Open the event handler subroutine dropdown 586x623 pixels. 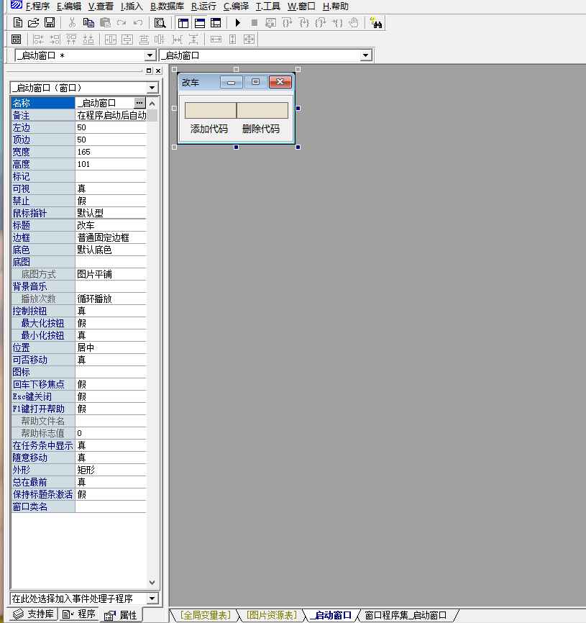pyautogui.click(x=152, y=598)
